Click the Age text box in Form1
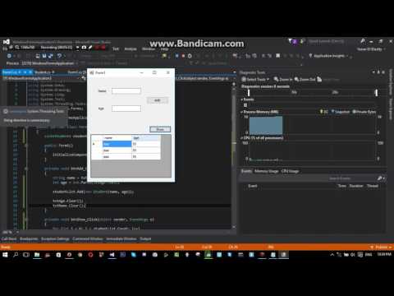Viewport: 394px width, 296px height. click(126, 109)
